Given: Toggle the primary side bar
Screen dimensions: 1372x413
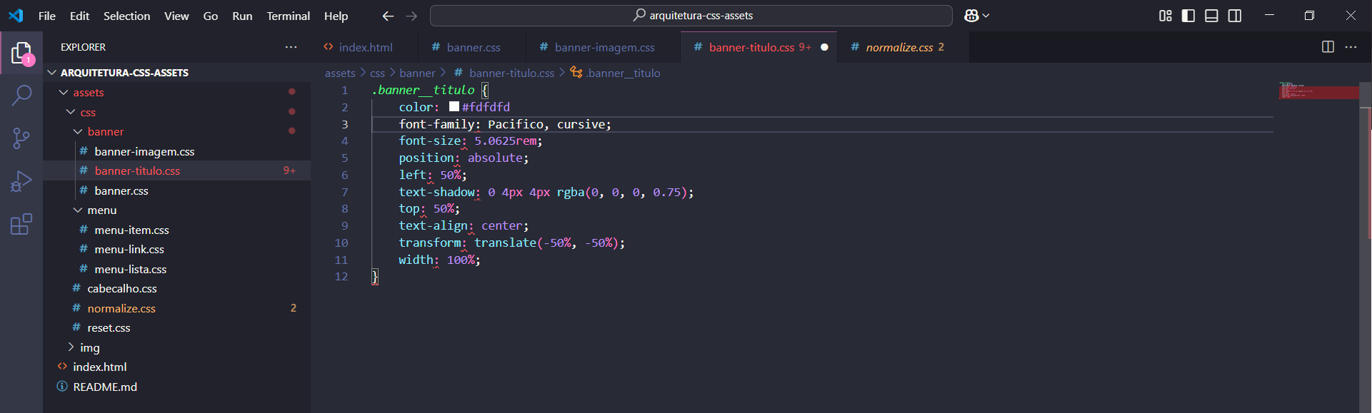Looking at the screenshot, I should click(1188, 16).
